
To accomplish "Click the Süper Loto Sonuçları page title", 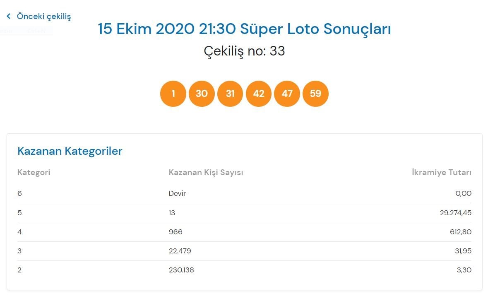I will click(x=244, y=29).
